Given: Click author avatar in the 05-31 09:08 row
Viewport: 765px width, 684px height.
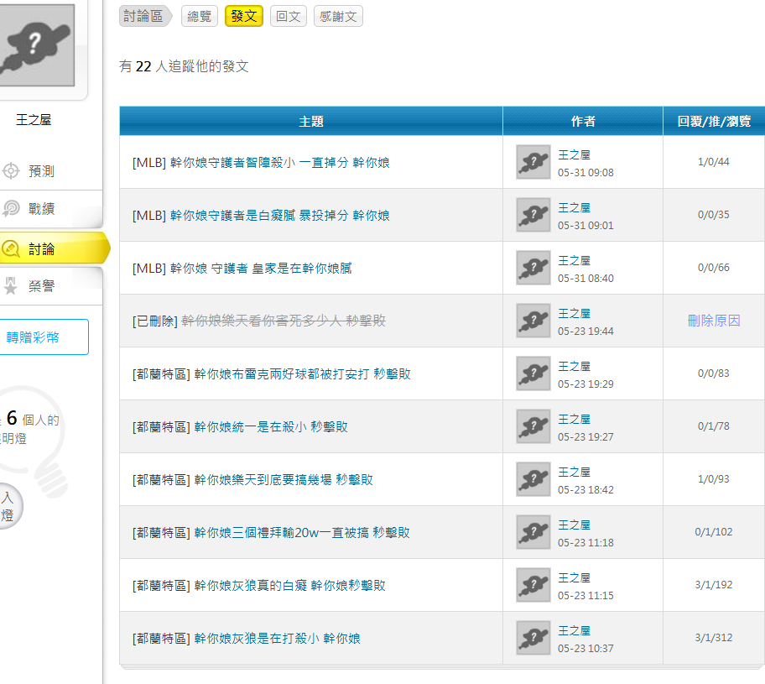Looking at the screenshot, I should tap(533, 162).
